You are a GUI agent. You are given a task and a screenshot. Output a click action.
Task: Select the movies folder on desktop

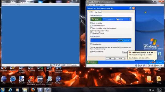150,80
